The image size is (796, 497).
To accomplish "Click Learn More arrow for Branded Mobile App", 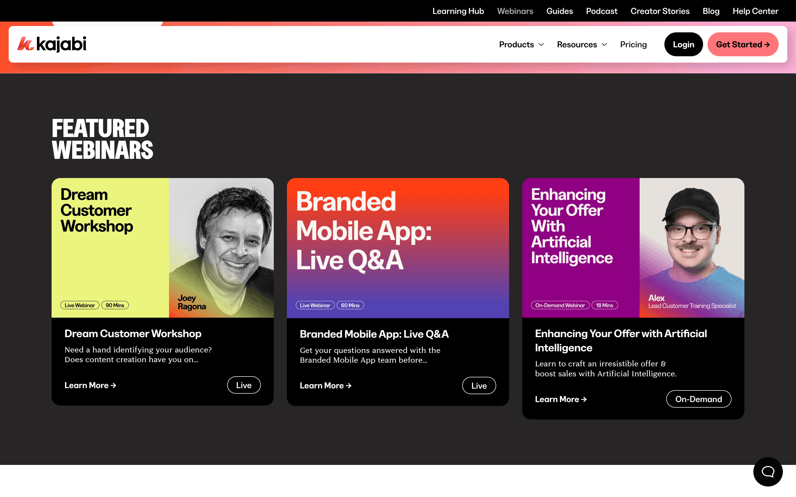I will pos(349,386).
